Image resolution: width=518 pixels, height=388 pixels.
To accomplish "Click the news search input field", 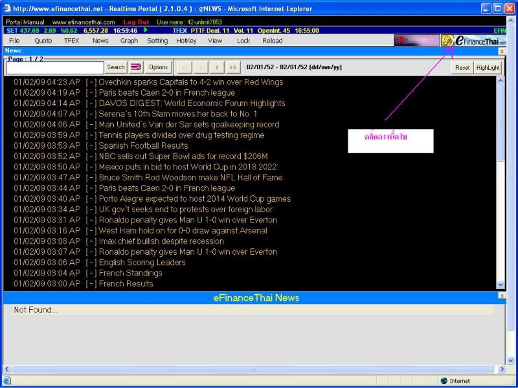I will pyautogui.click(x=55, y=68).
